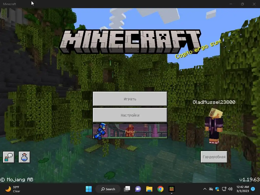
Task: Click the © Mojang AB copyright text
Action: click(17, 180)
